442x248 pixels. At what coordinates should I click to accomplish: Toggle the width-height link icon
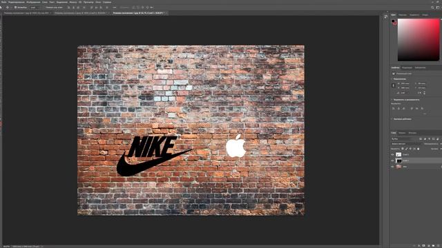coord(394,85)
